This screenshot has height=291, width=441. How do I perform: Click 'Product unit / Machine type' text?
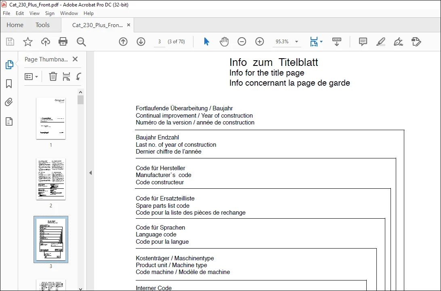171,265
